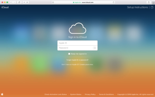The image size is (155, 97).
Task: Decrease text size with small A button
Action: 24,2
